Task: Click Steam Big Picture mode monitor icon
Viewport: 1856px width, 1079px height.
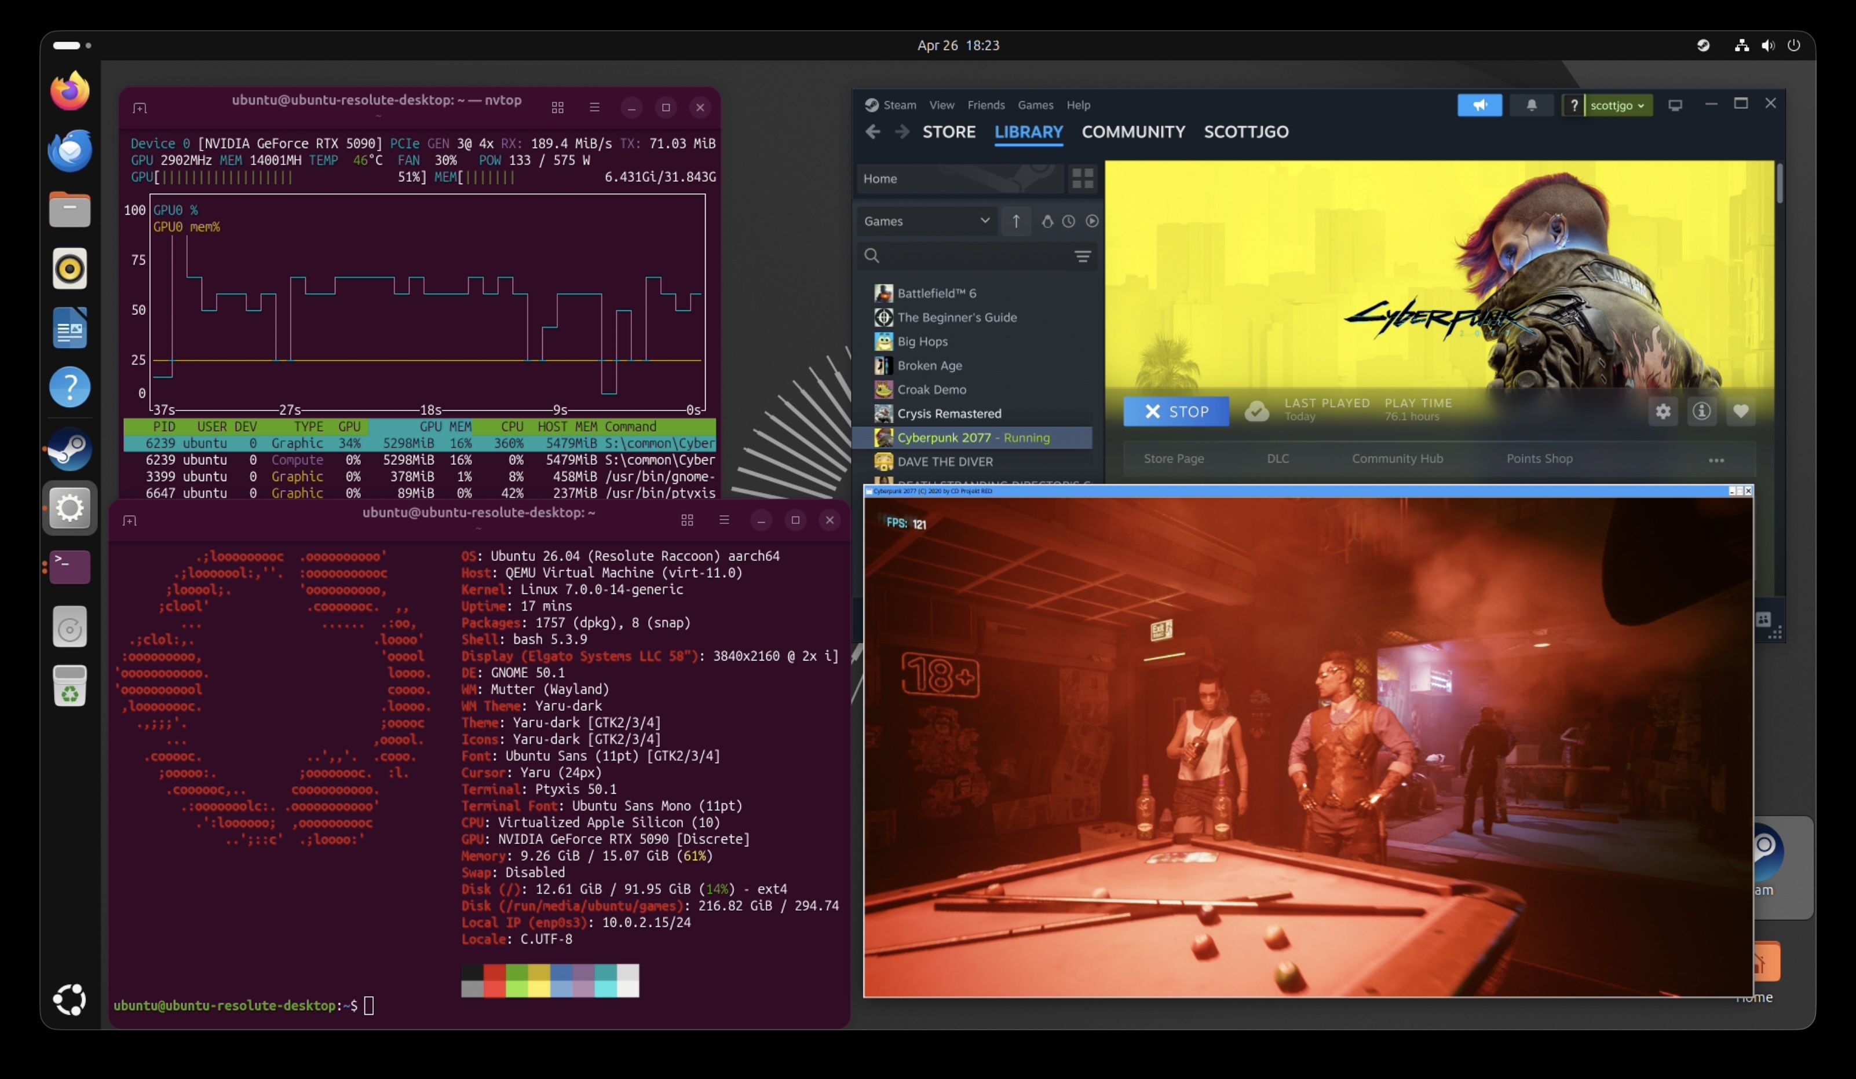Action: tap(1675, 105)
